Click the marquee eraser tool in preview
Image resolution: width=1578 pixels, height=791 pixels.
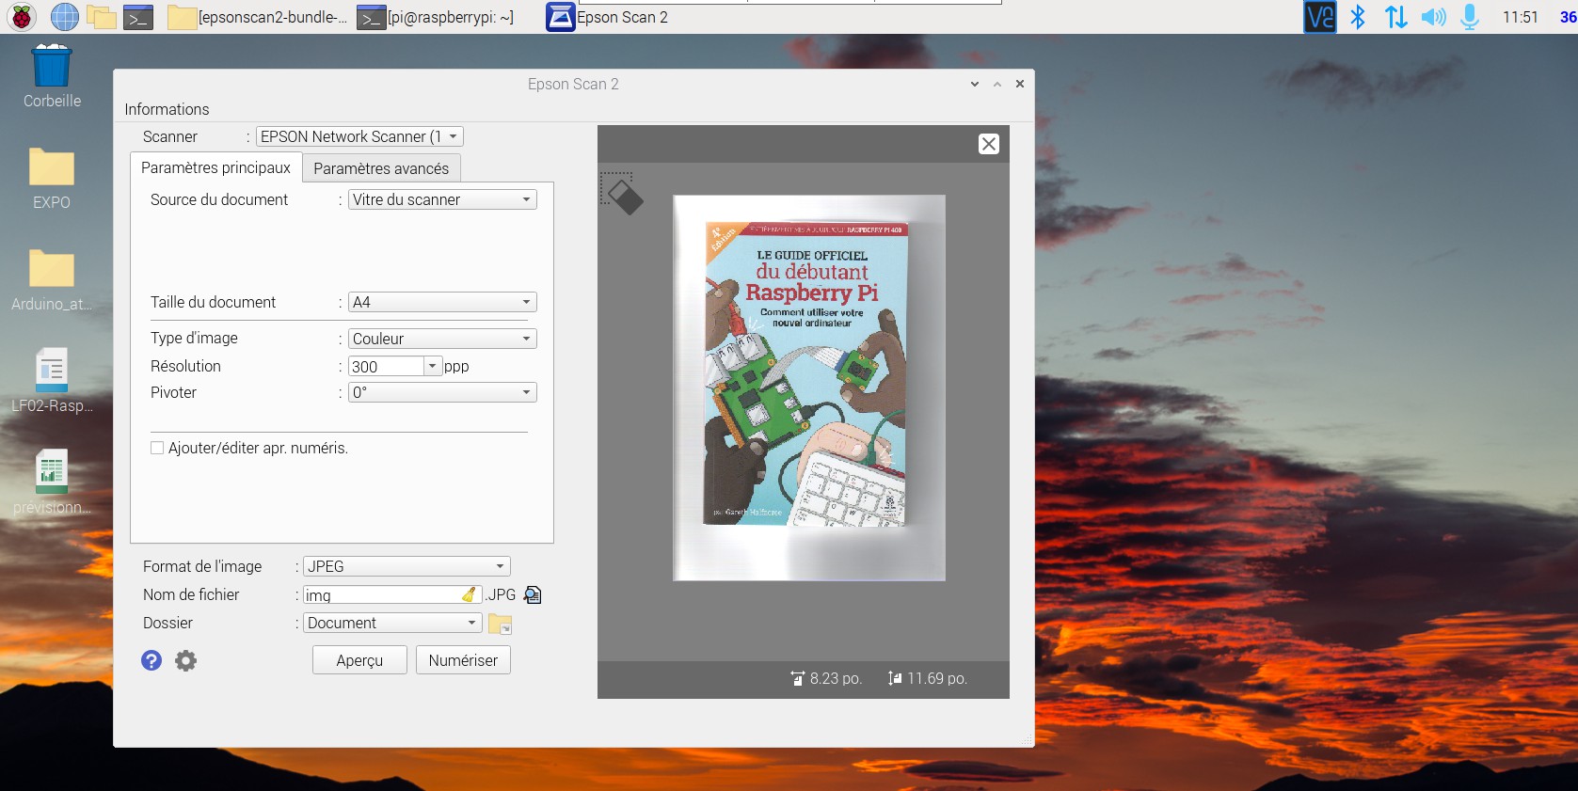(621, 193)
